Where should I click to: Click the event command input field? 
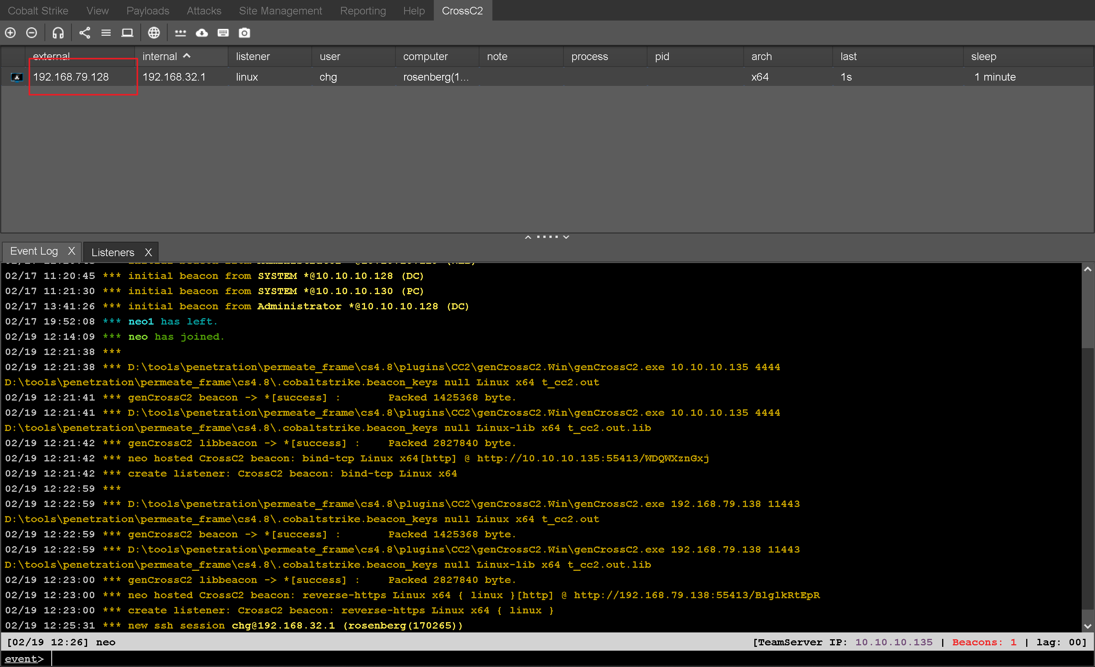click(533, 659)
